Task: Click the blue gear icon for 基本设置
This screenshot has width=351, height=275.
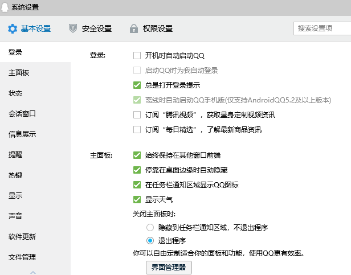Action: [x=13, y=29]
